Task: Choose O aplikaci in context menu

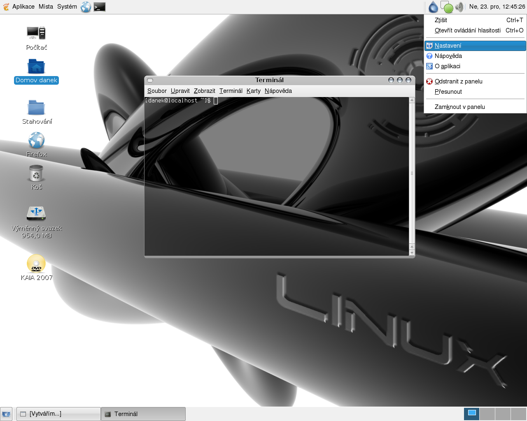Action: coord(475,66)
